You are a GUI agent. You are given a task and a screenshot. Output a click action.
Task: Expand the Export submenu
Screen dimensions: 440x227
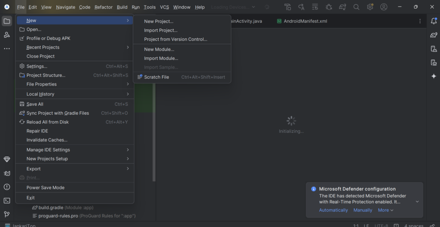pos(75,169)
